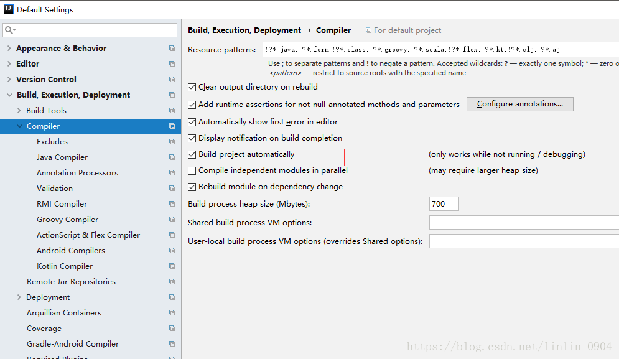The height and width of the screenshot is (359, 619).
Task: Open Annotation Processors settings
Action: point(77,172)
